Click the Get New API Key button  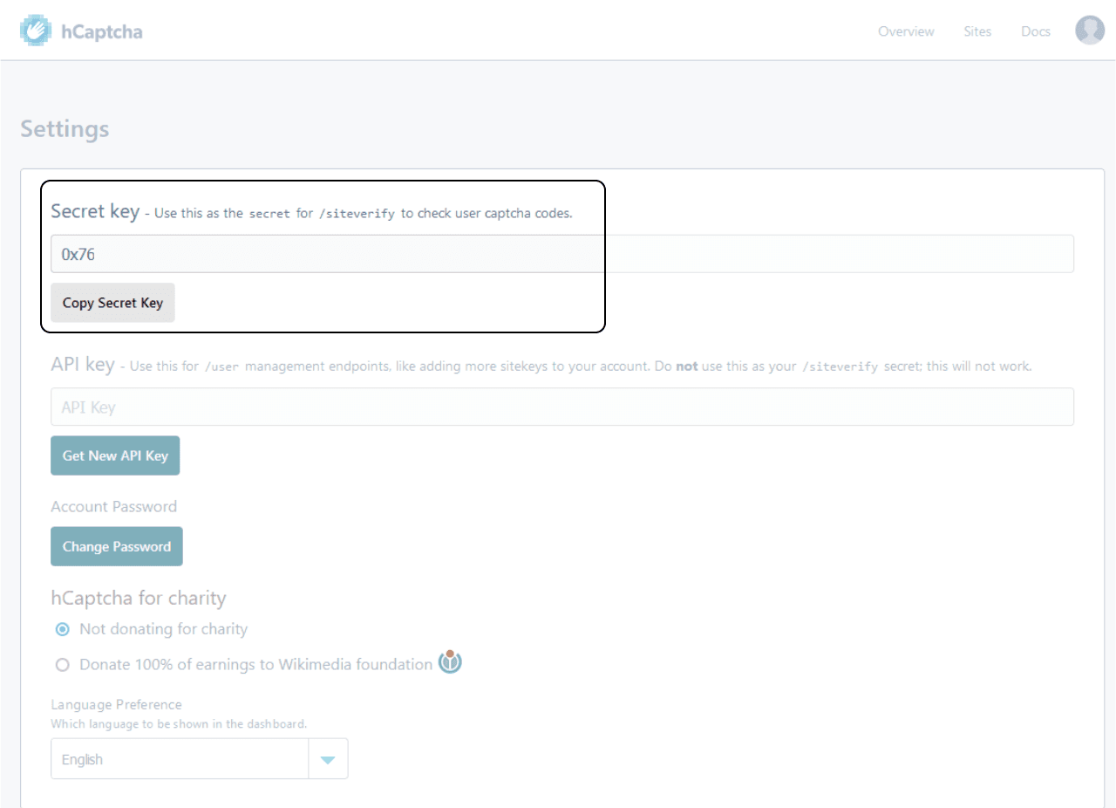coord(114,455)
